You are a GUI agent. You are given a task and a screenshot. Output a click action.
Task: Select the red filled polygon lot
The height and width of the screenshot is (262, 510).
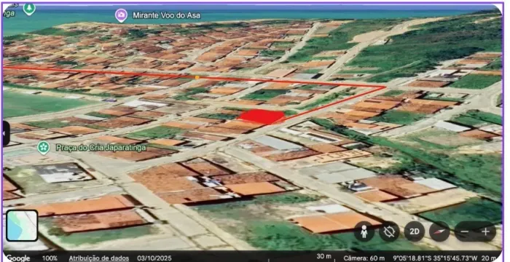(262, 116)
